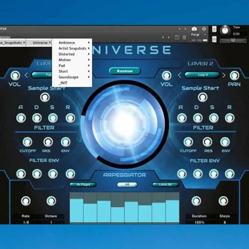The height and width of the screenshot is (249, 249).
Task: Click the Layer 2 decay D knob
Action: click(x=198, y=118)
